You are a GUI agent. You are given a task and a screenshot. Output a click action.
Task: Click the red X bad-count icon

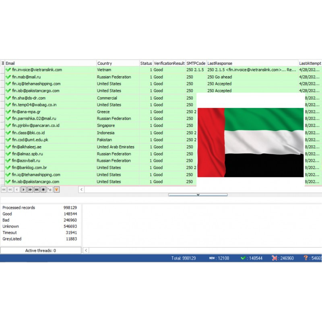click(275, 258)
